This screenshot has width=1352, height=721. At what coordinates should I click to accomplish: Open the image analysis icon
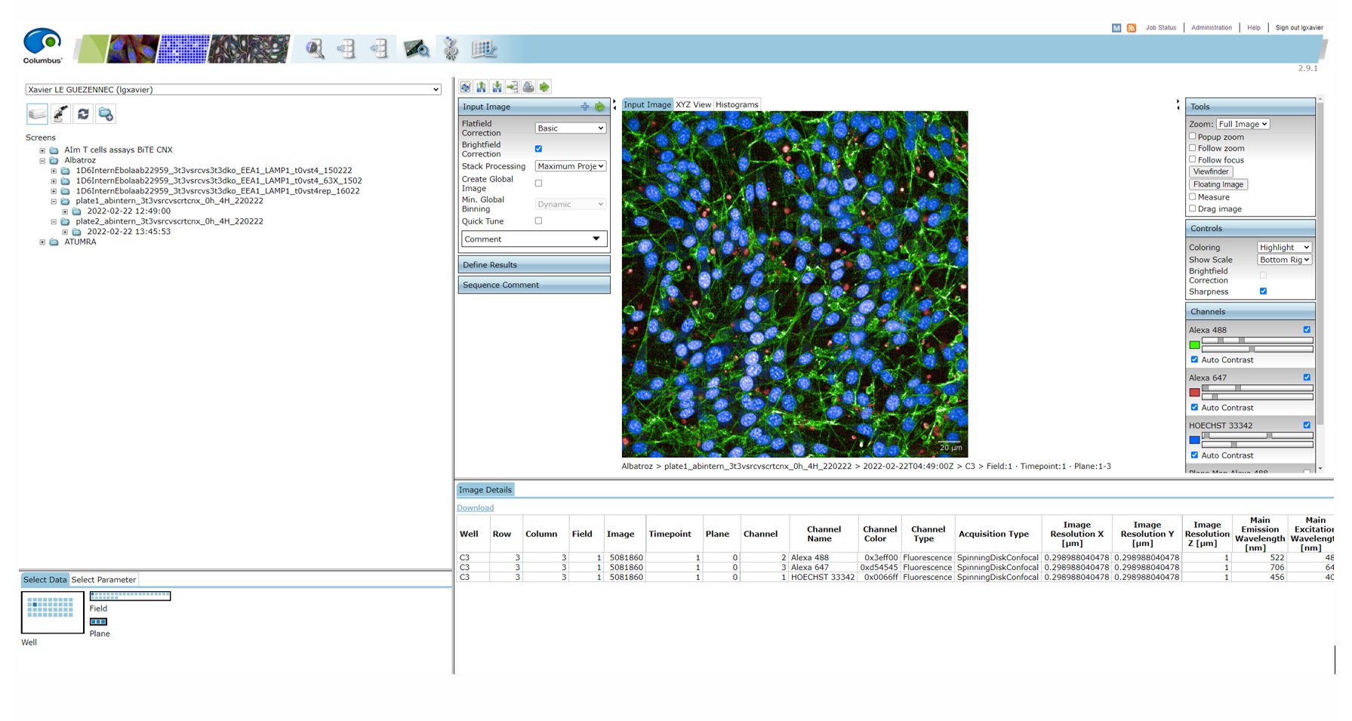coord(416,49)
